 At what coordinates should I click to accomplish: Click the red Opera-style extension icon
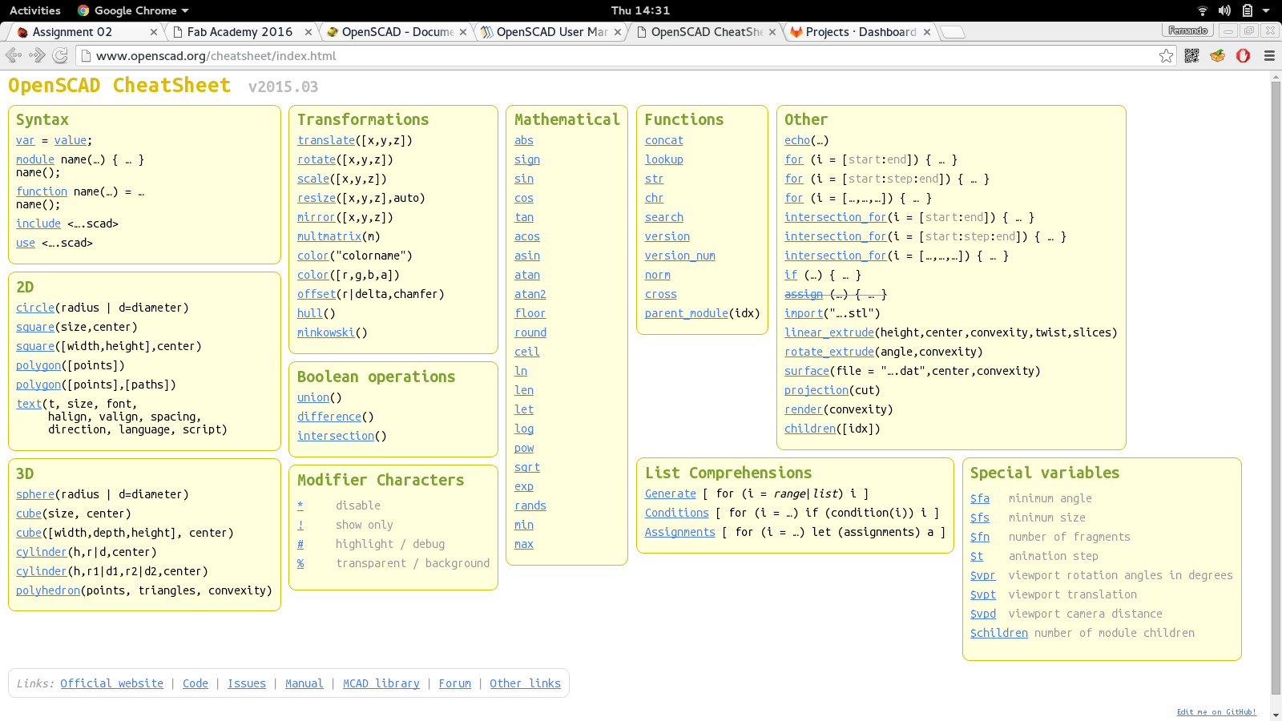point(1243,55)
